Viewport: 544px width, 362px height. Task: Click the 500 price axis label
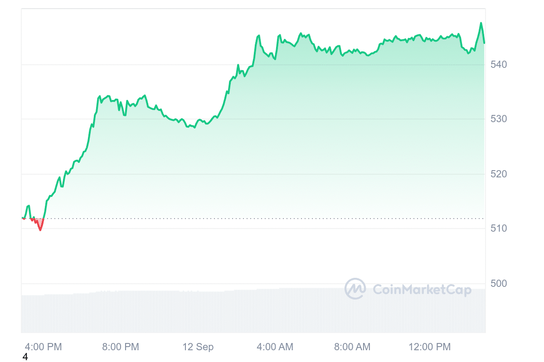click(499, 284)
